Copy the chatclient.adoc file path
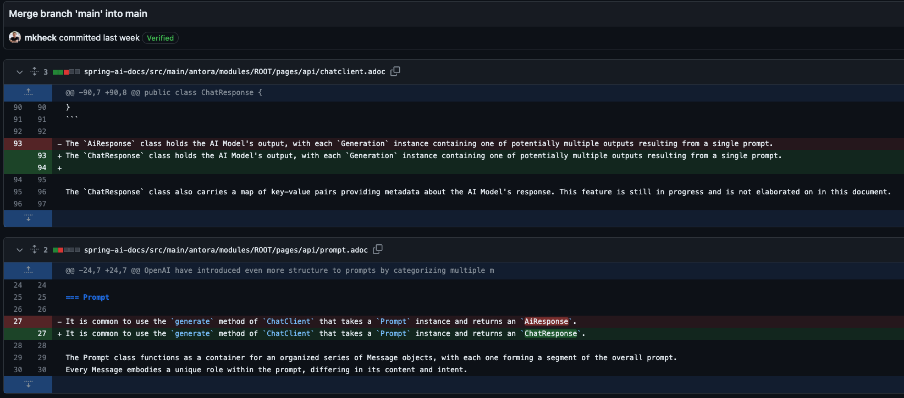 pyautogui.click(x=395, y=71)
